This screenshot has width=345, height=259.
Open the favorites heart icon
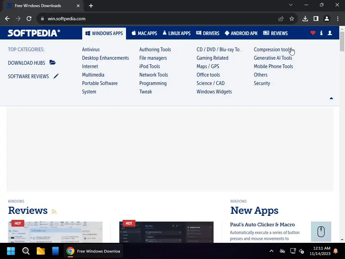[x=313, y=33]
